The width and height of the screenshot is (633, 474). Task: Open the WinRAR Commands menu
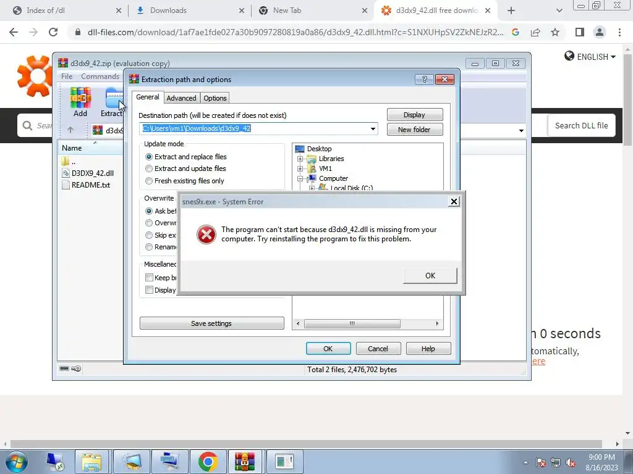click(100, 76)
